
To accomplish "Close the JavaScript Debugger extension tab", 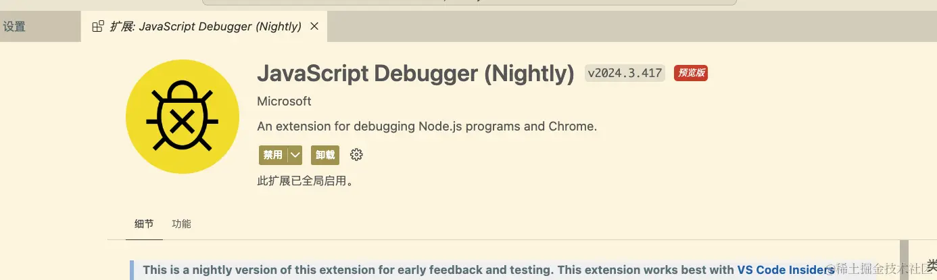I will click(314, 26).
